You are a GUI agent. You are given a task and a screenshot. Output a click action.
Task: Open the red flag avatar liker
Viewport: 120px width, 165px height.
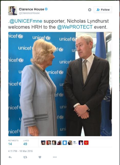point(86,143)
